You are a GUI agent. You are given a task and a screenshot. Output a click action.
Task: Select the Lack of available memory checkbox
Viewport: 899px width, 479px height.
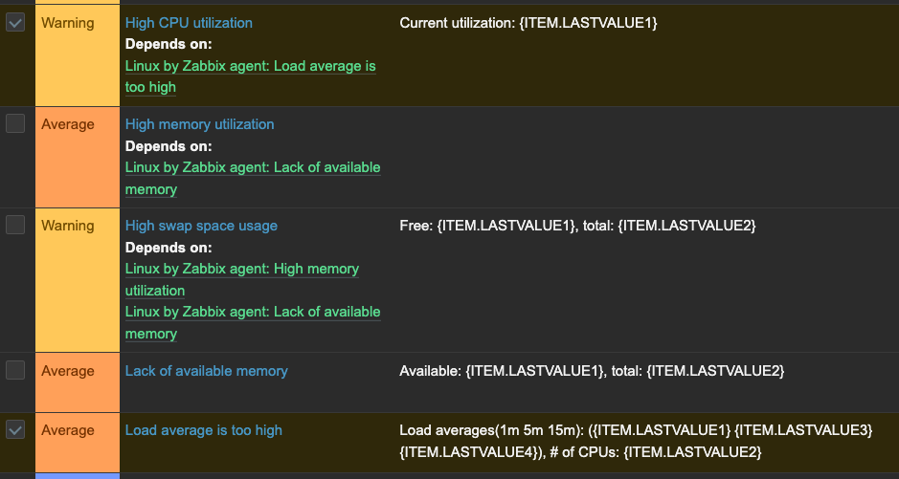[x=15, y=370]
